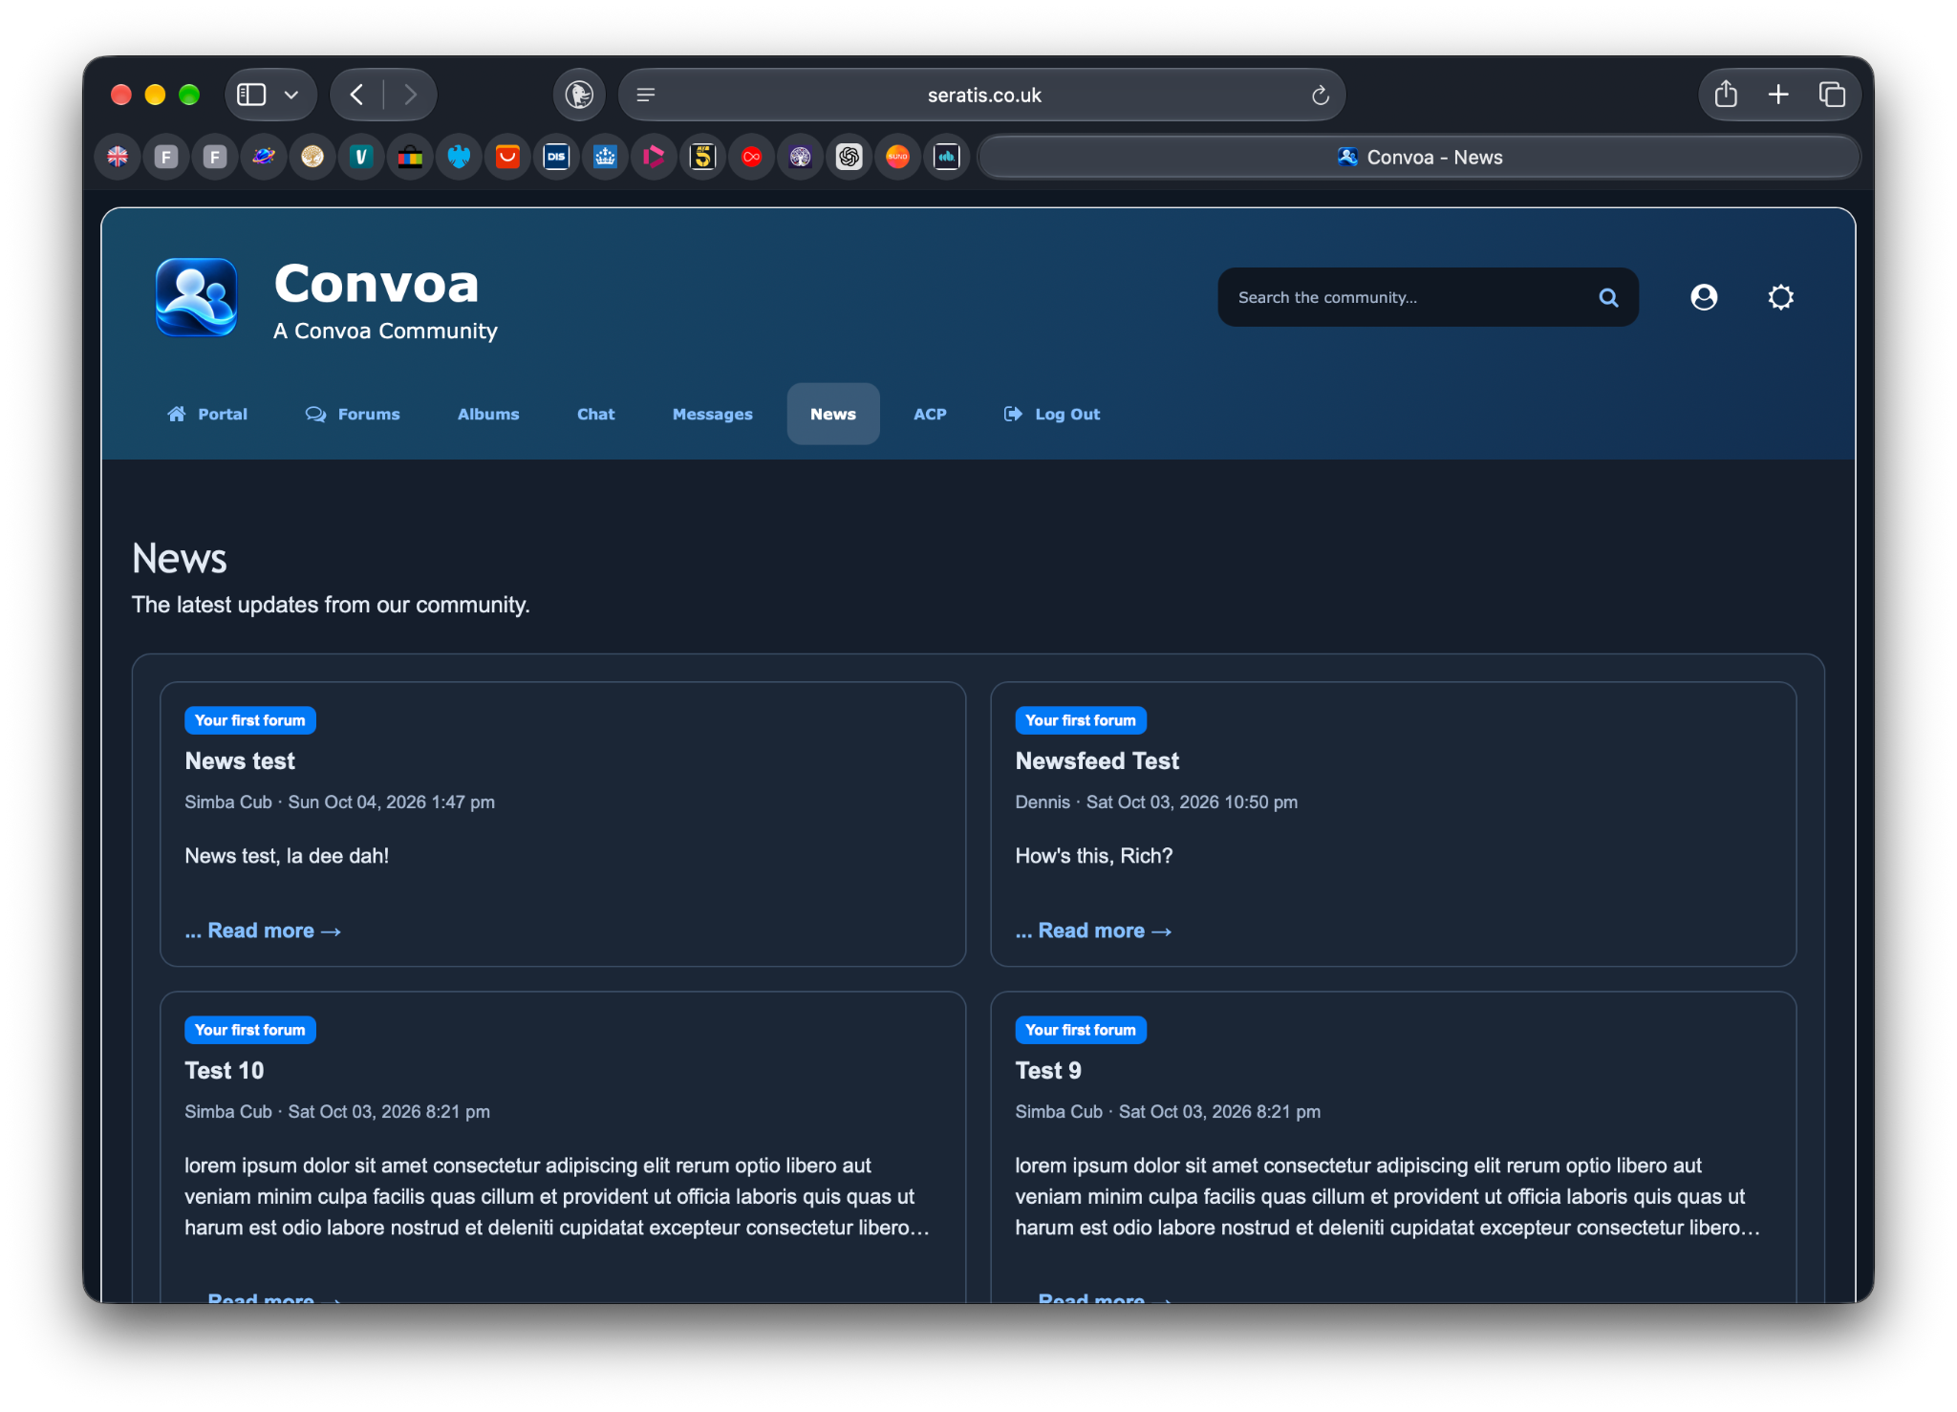Viewport: 1957px width, 1412px height.
Task: Open the Test 10 article title
Action: [225, 1070]
